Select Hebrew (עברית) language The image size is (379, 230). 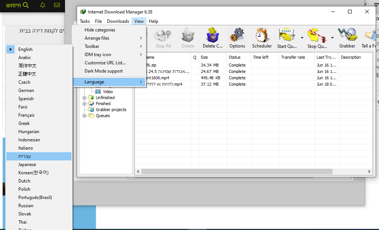click(x=39, y=156)
